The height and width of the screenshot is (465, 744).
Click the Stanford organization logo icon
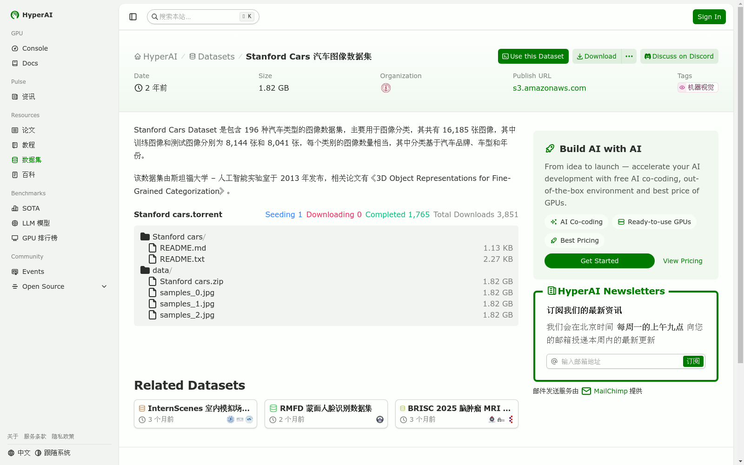pyautogui.click(x=386, y=88)
